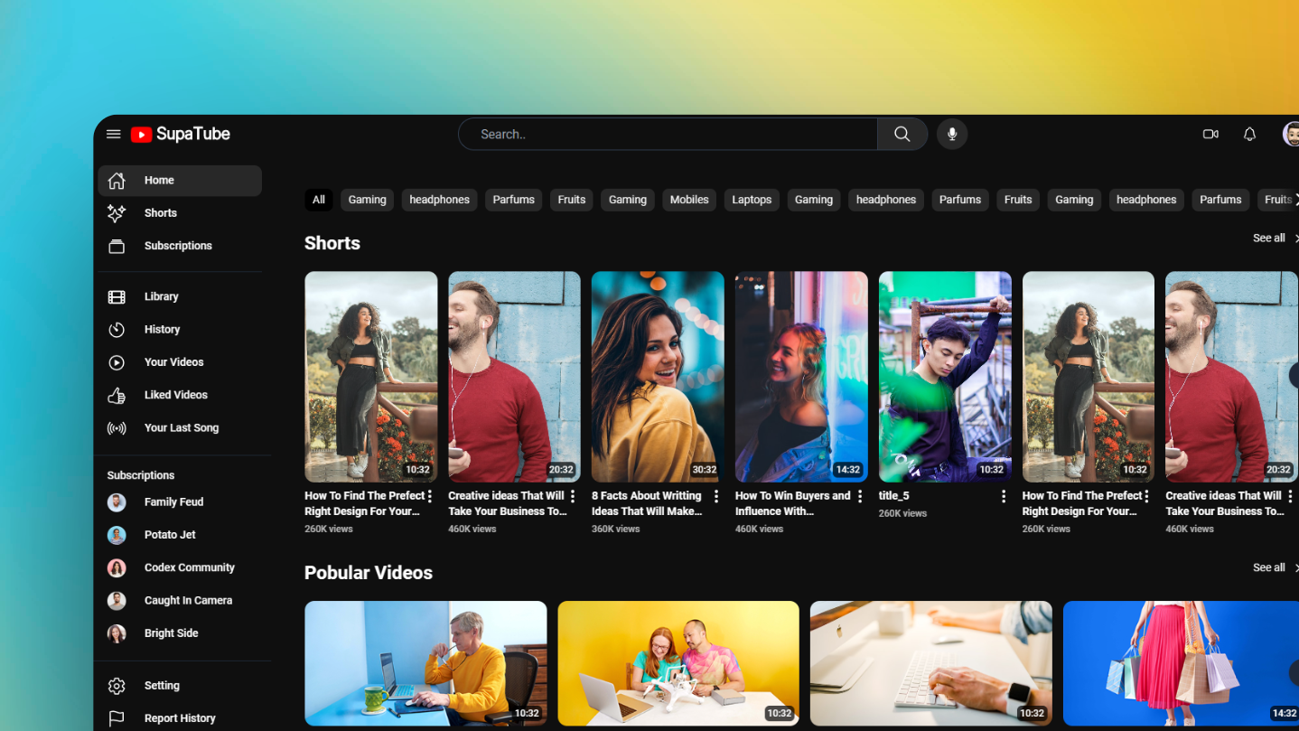The width and height of the screenshot is (1299, 731).
Task: Open the user profile avatar
Action: pyautogui.click(x=1291, y=134)
